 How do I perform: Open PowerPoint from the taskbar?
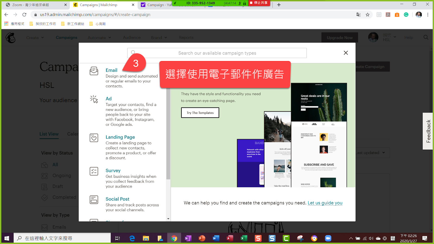coord(202,238)
